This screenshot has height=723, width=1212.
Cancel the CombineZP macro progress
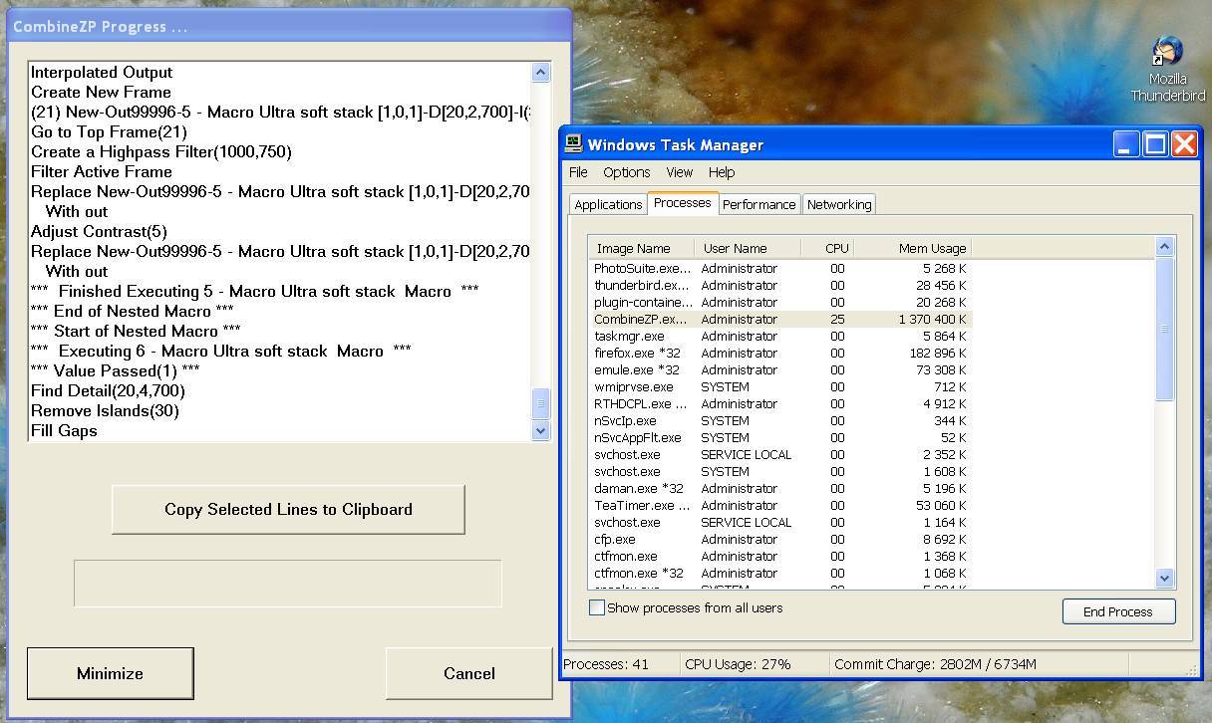click(x=468, y=673)
